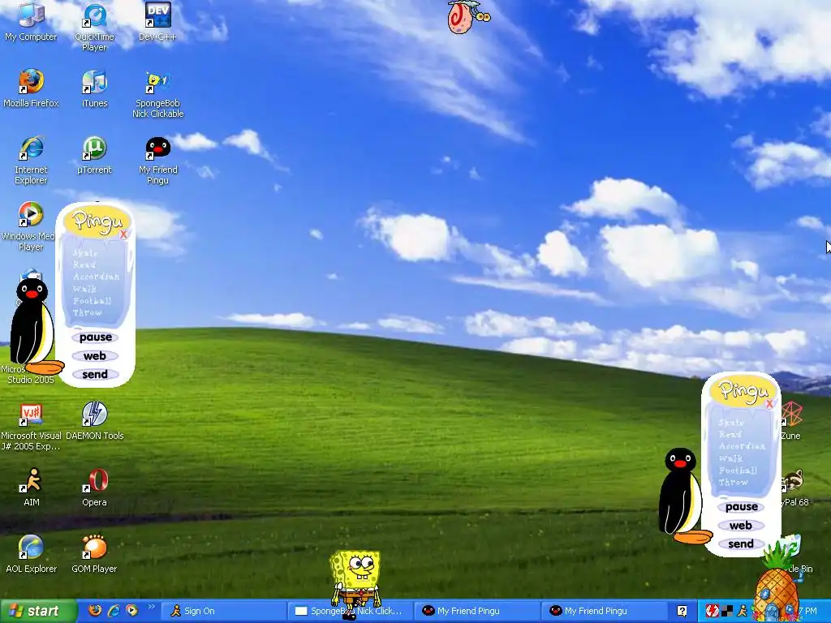
Task: Choose Walk in the right Pingu panel
Action: point(731,458)
